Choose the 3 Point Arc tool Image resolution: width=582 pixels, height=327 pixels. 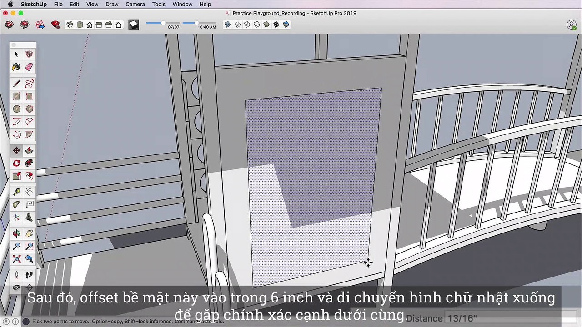[x=17, y=134]
